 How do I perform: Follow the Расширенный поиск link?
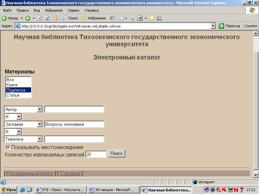30,173
